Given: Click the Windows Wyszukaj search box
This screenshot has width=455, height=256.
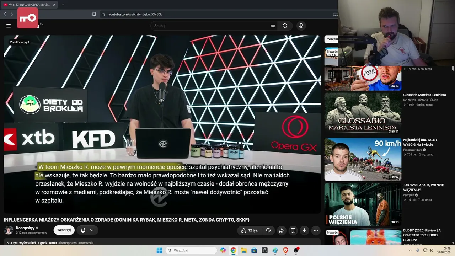Looking at the screenshot, I should [x=192, y=250].
